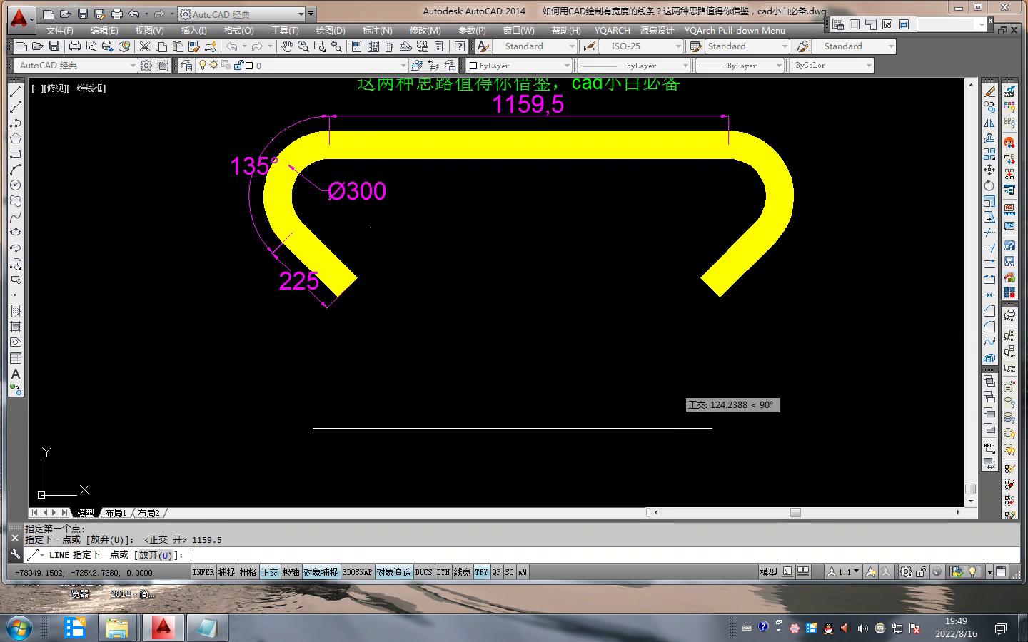Image resolution: width=1028 pixels, height=642 pixels.
Task: Toggle 栅格 grid display in status bar
Action: [248, 572]
